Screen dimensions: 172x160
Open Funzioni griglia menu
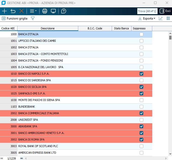(x=15, y=18)
